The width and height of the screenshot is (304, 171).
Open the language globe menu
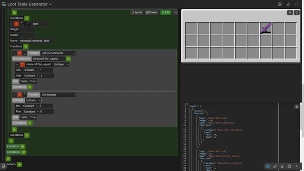(x=280, y=4)
